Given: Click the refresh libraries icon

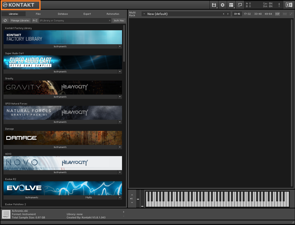Looking at the screenshot, I should (5, 20).
